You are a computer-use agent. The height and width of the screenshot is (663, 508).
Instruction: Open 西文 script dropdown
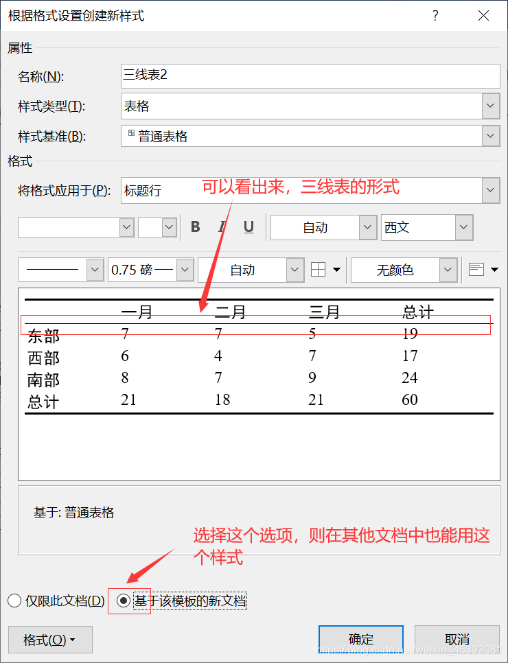click(x=463, y=227)
